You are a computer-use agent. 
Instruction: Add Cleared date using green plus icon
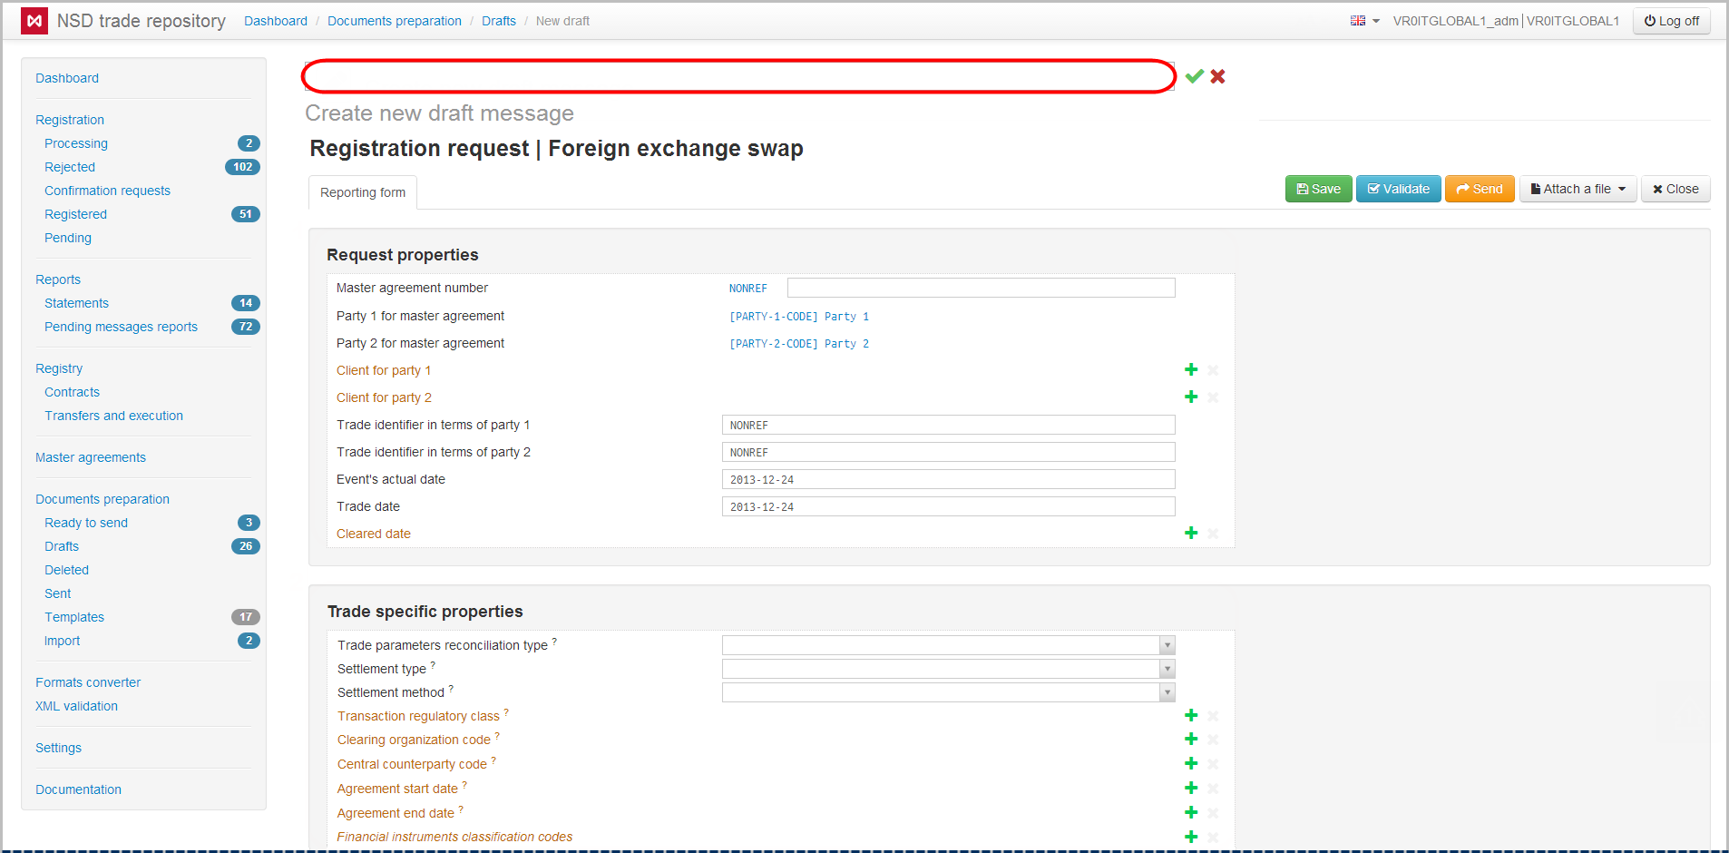pos(1191,534)
